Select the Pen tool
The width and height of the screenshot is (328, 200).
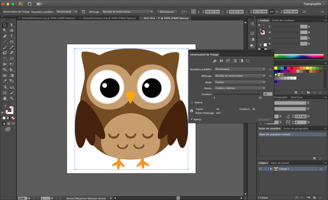(x=4, y=36)
